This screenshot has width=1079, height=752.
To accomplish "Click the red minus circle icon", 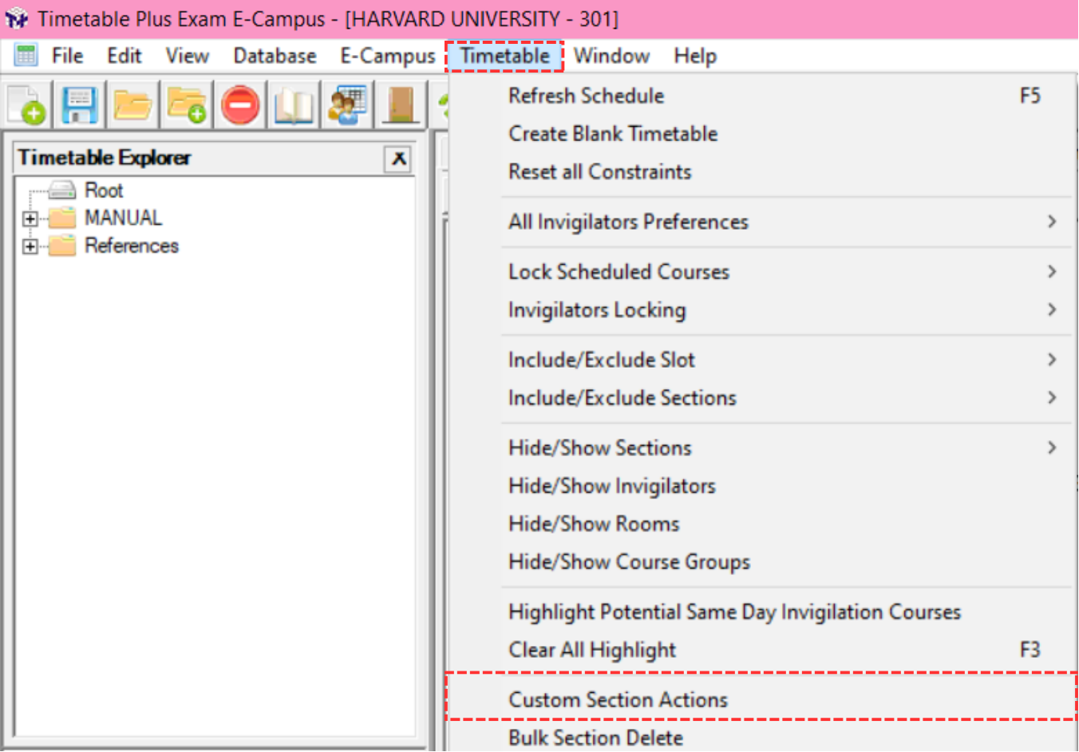I will coord(240,104).
